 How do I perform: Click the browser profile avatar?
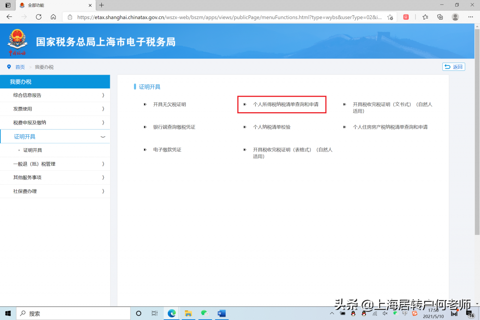(455, 17)
